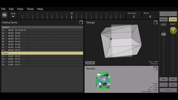Viewport: 178px width, 100px height.
Task: Switch to the Crown tab
Action: point(173,19)
